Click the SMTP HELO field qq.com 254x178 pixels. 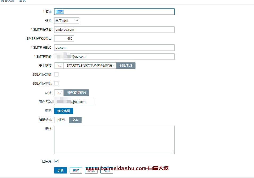114,48
